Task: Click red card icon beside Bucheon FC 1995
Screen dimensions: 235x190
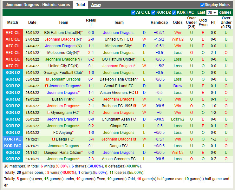Action: pos(135,106)
